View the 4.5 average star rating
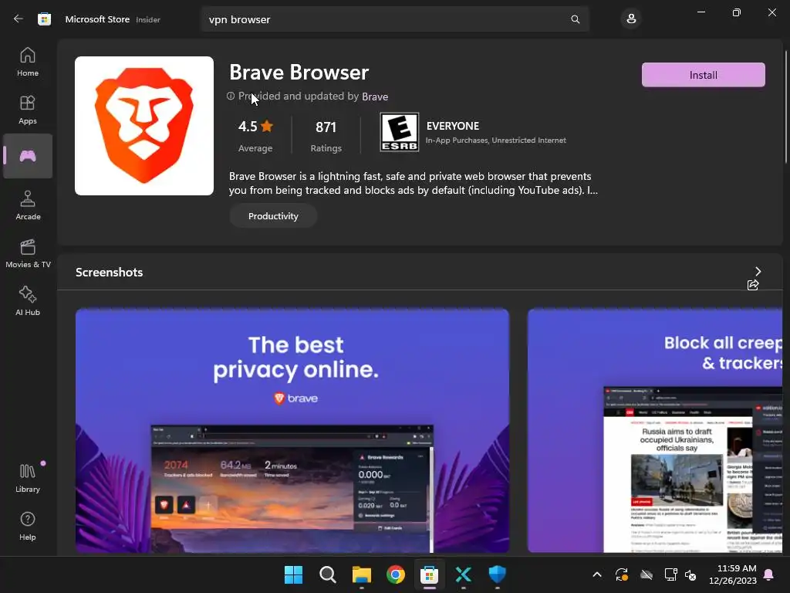Viewport: 790px width, 593px height. [255, 135]
